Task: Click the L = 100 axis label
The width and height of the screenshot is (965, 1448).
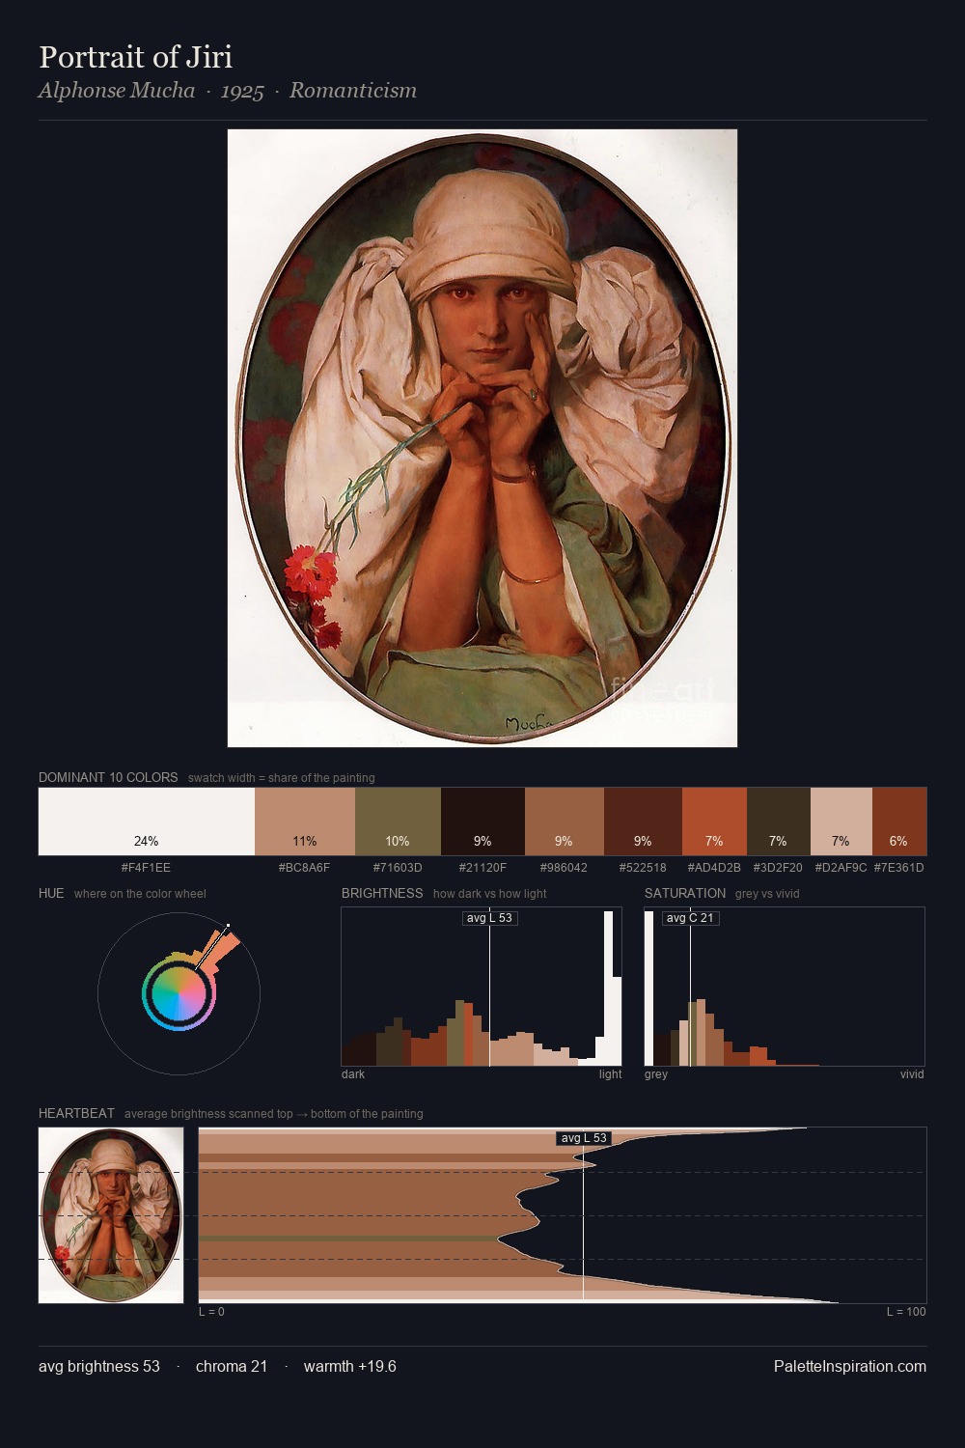Action: pos(906,1312)
